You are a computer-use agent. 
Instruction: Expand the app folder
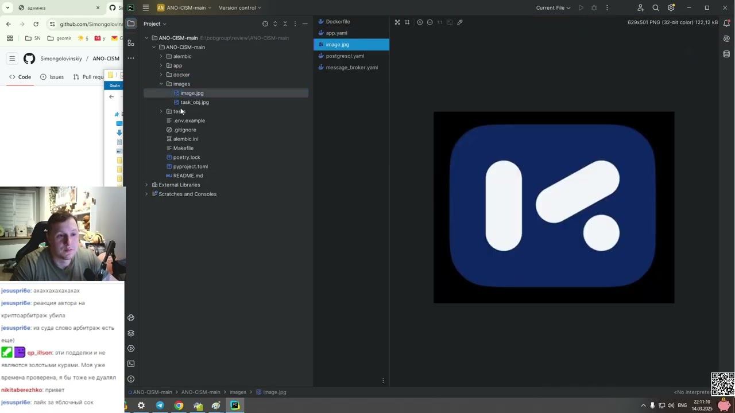pyautogui.click(x=161, y=65)
